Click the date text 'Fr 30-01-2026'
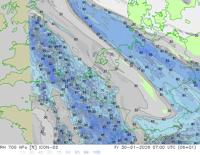The height and width of the screenshot is (155, 200). pos(132,147)
